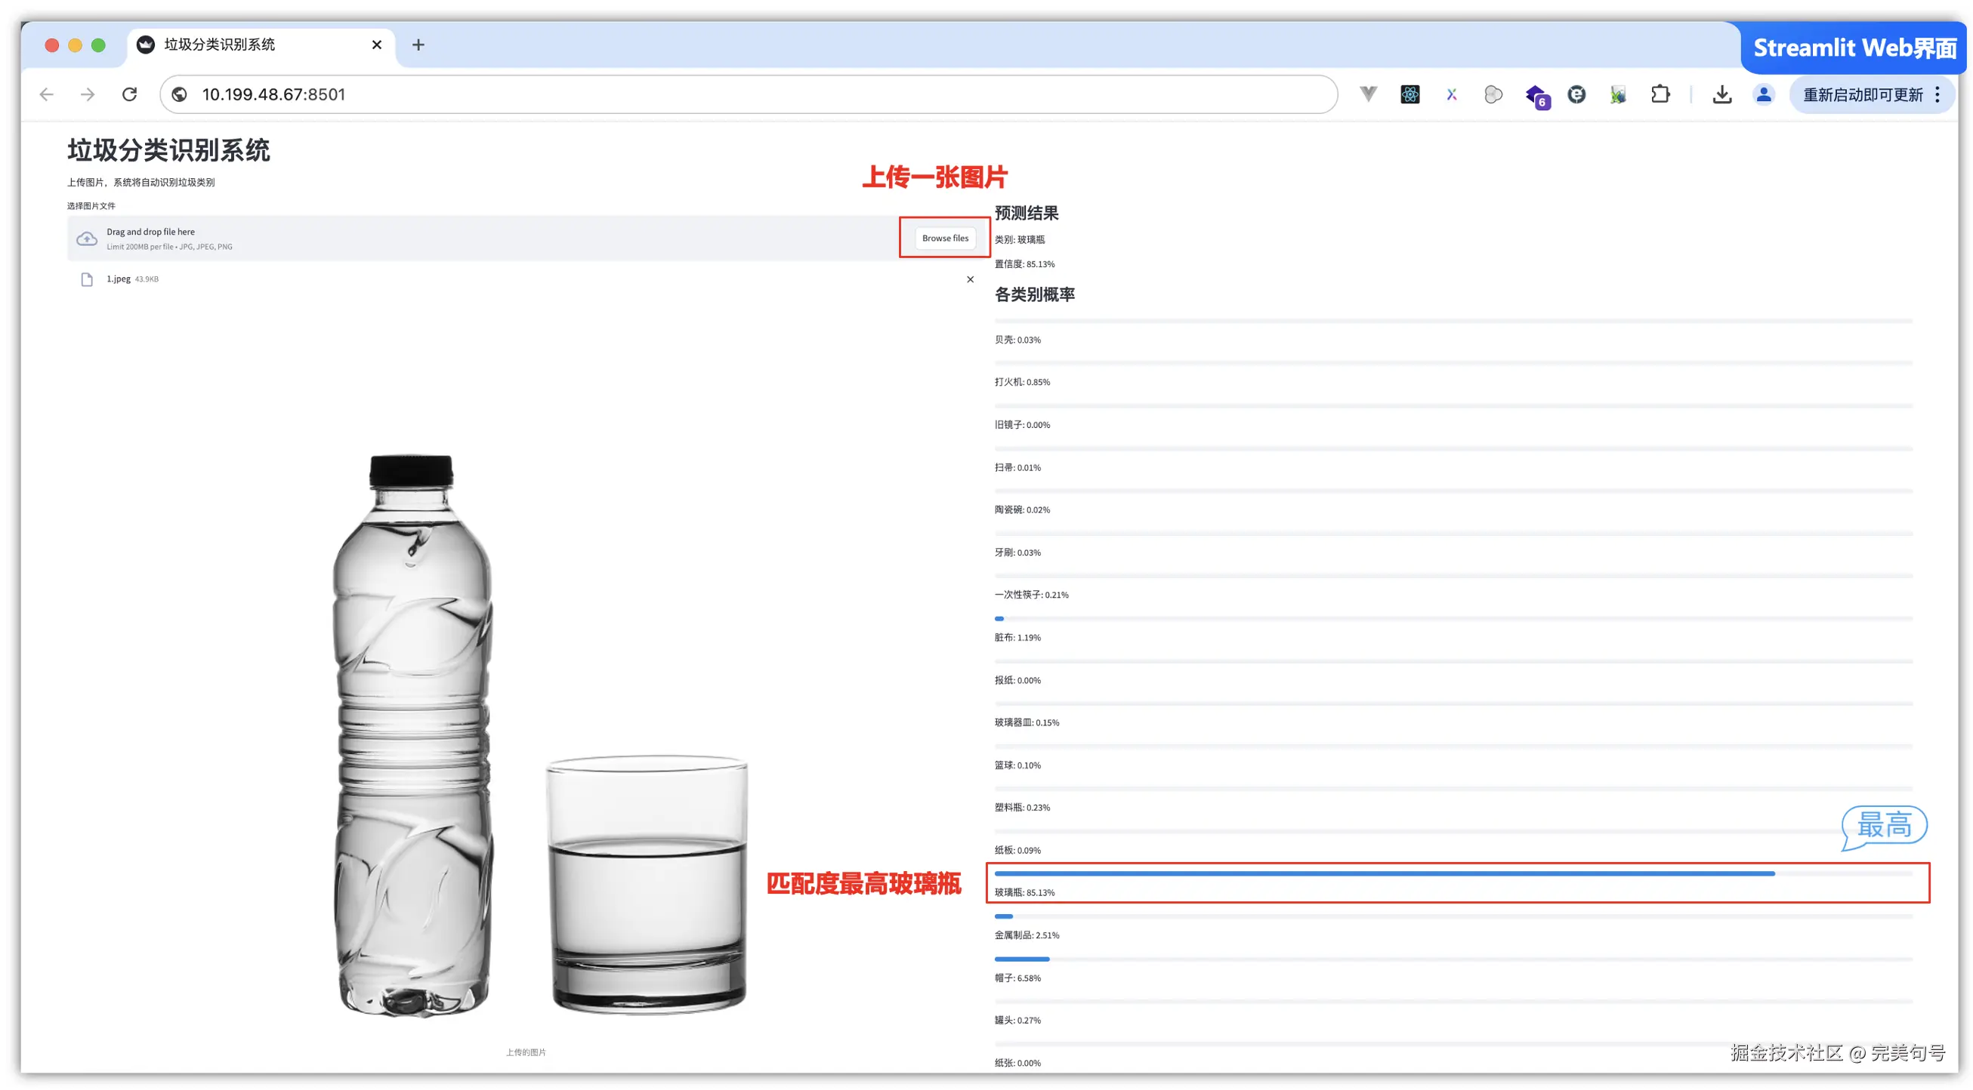Viewport: 1973px width, 1090px height.
Task: Reload the page with refresh icon
Action: [129, 94]
